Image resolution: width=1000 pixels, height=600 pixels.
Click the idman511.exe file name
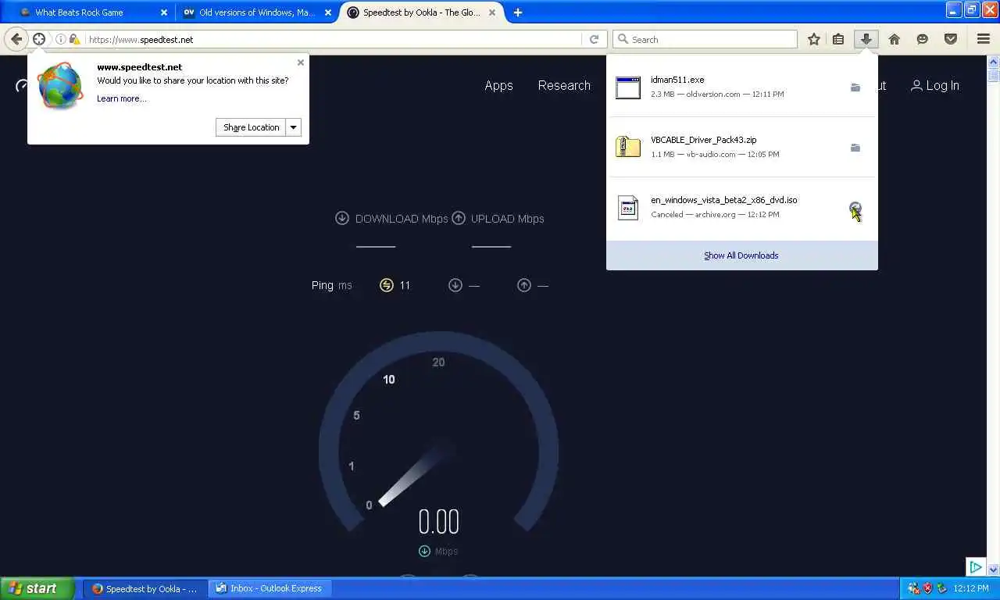677,80
